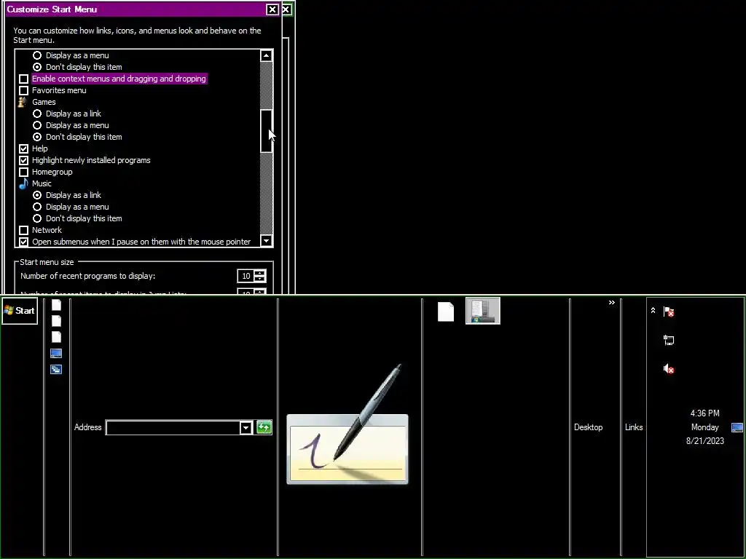Check the Favorites menu checkbox

tap(23, 90)
